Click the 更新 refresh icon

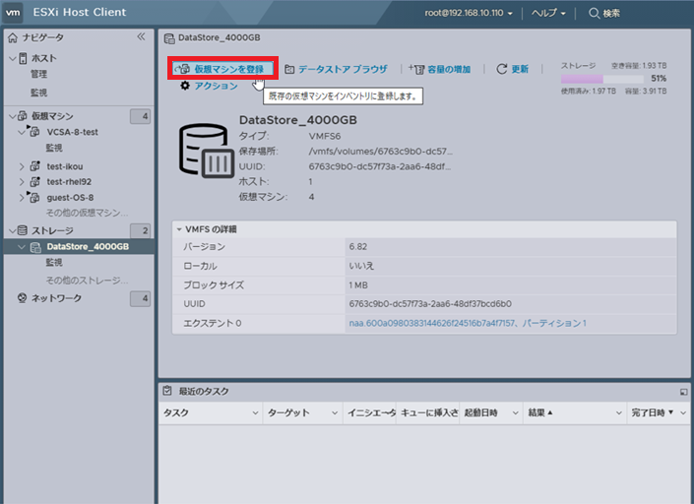pyautogui.click(x=502, y=69)
